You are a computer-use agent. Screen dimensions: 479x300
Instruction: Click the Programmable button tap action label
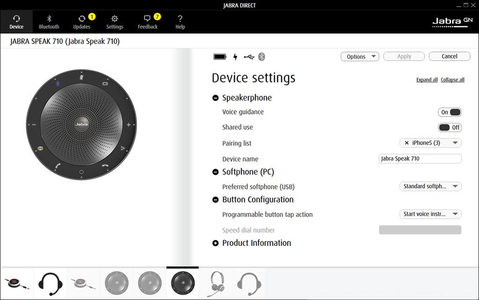tap(267, 214)
